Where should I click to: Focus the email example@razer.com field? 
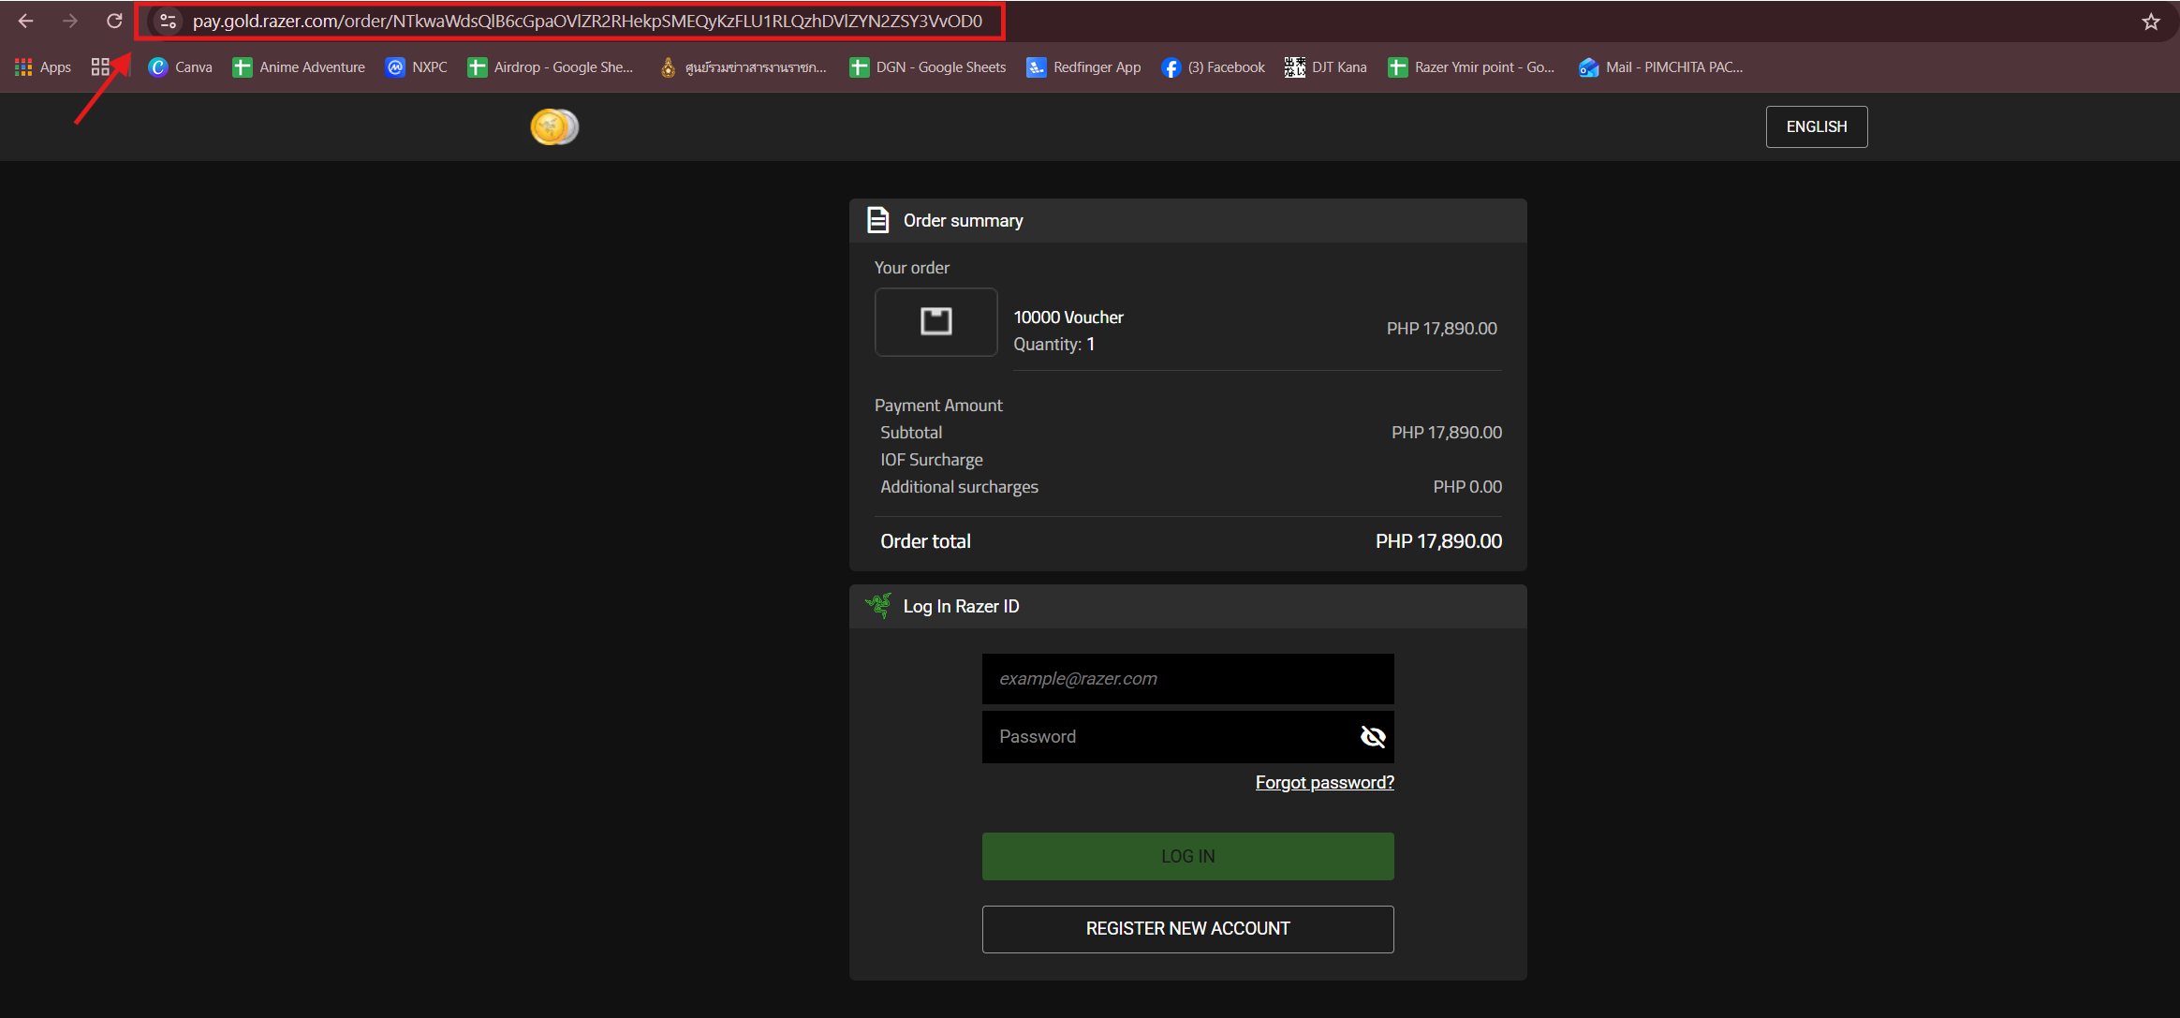point(1187,679)
